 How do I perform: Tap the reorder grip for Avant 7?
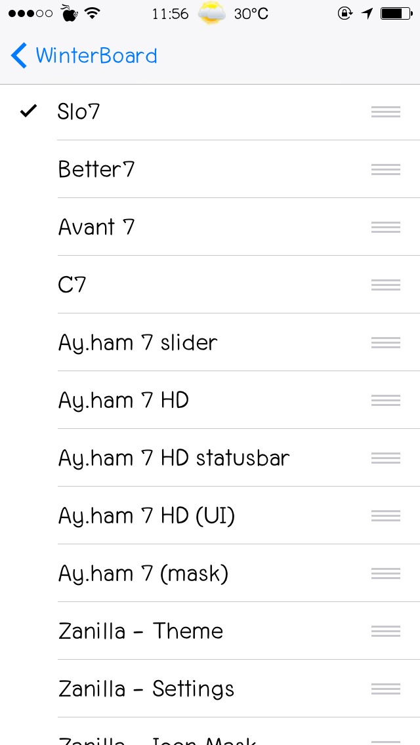tap(385, 227)
